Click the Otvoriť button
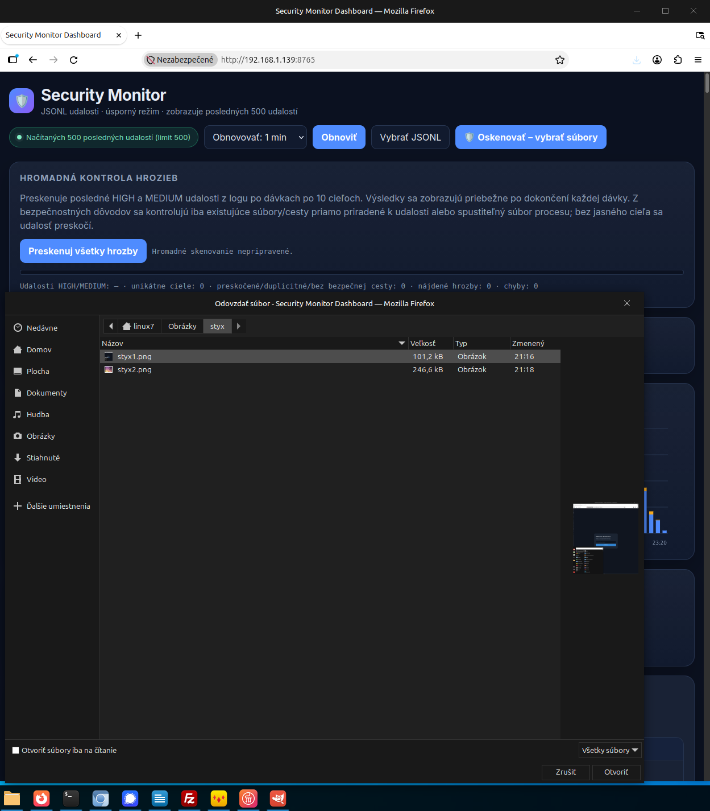Viewport: 710px width, 811px height. pyautogui.click(x=616, y=772)
